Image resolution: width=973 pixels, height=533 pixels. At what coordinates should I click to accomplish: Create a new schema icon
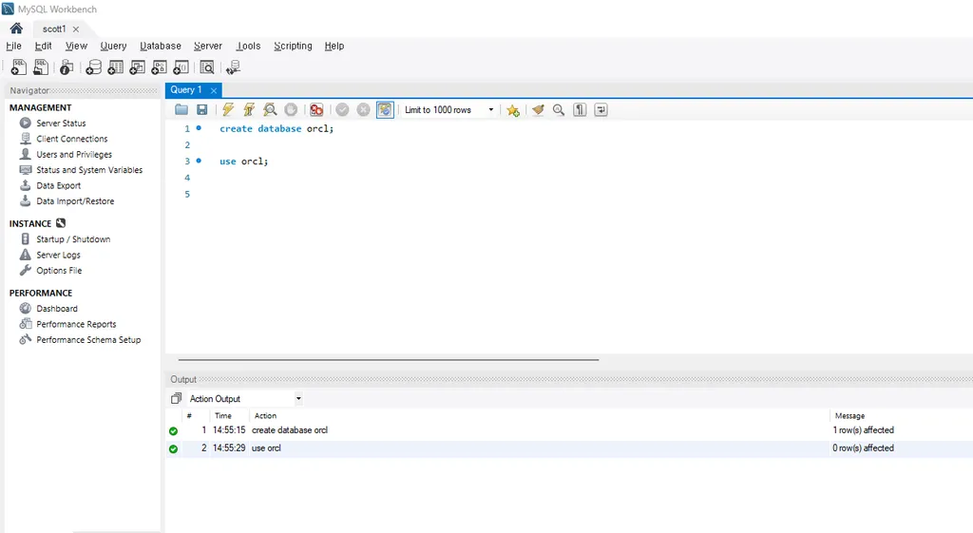point(93,67)
